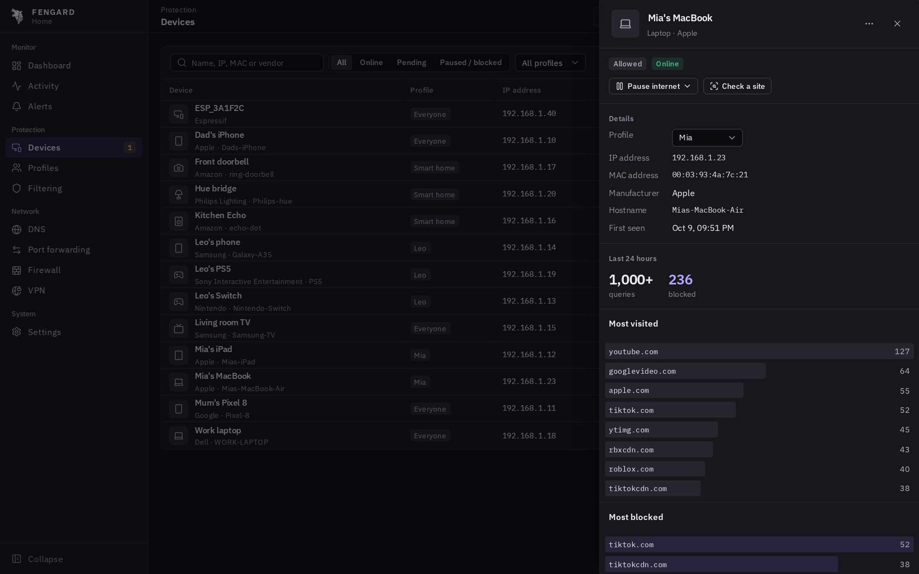
Task: Click the youtube.com most visited bar
Action: click(759, 352)
